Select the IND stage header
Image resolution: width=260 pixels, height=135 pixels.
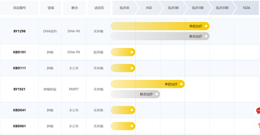149,7
